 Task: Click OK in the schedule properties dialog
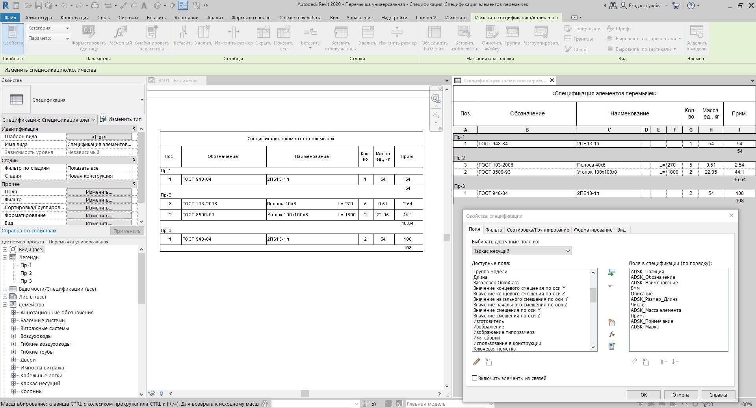[x=643, y=395]
